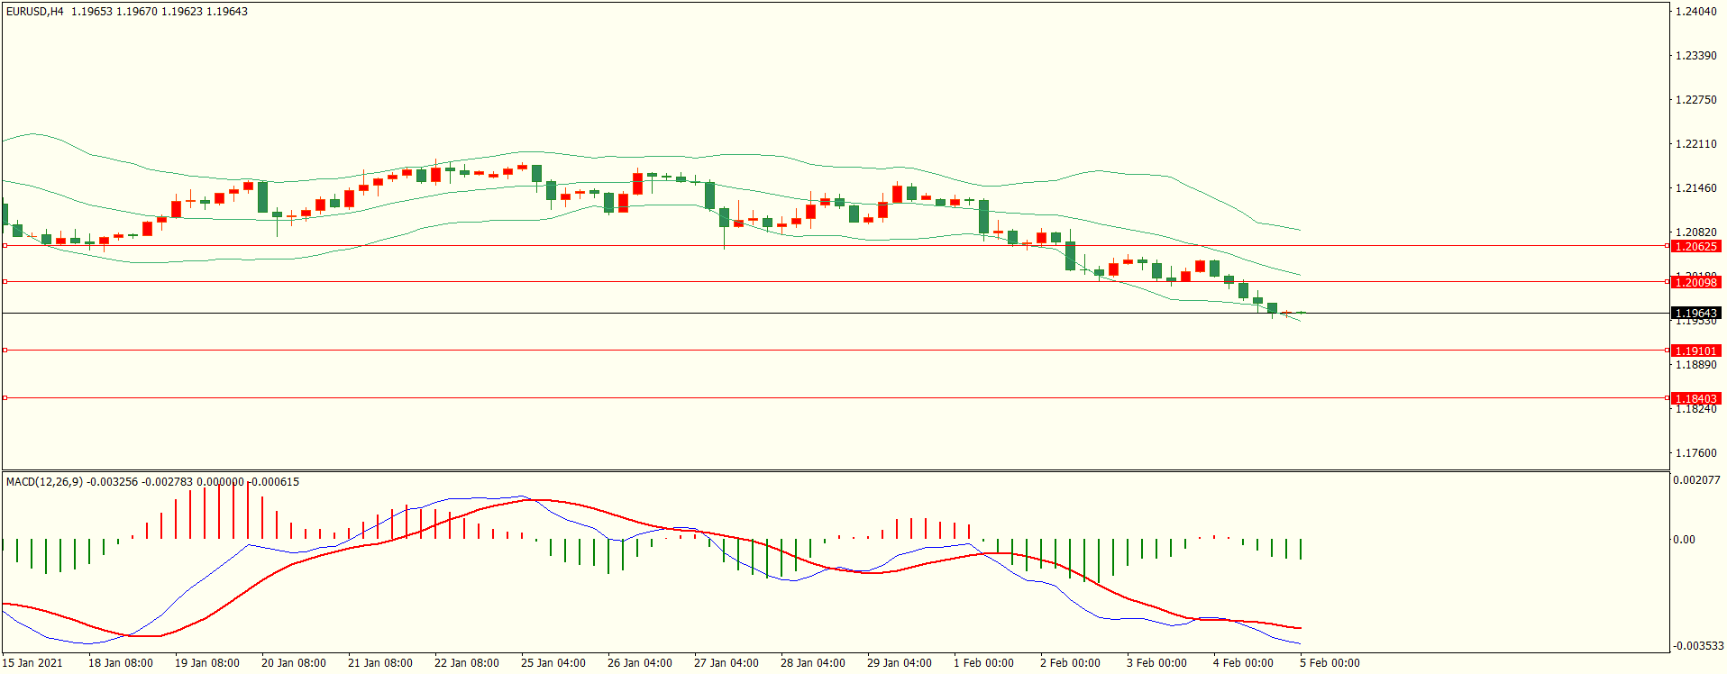The height and width of the screenshot is (674, 1727).
Task: Click the current price label 1.19643
Action: click(x=1695, y=314)
